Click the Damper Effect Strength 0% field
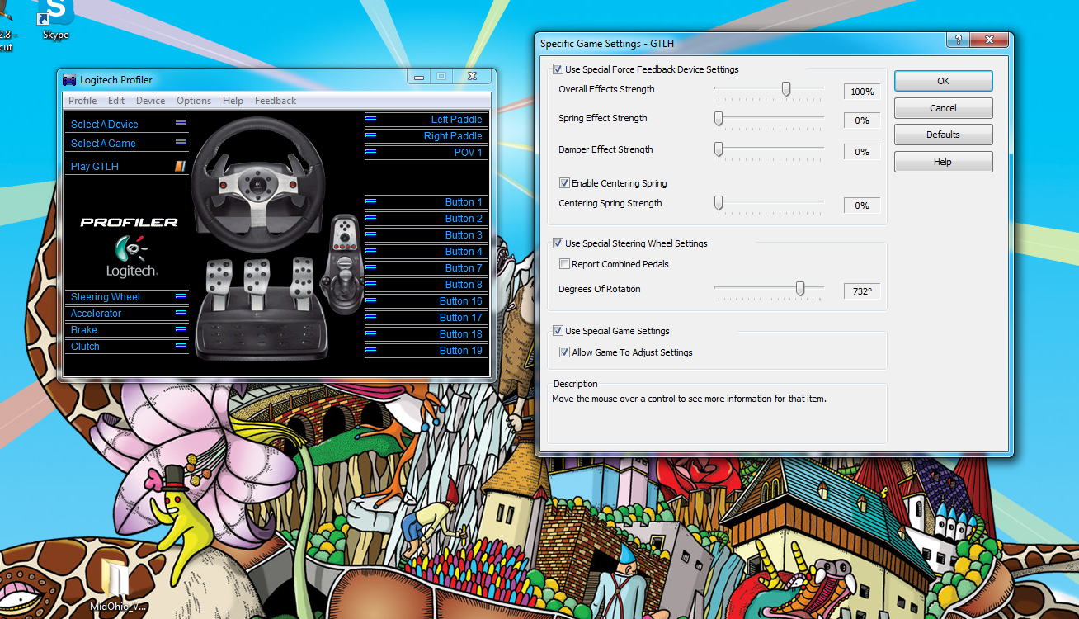 pos(862,152)
